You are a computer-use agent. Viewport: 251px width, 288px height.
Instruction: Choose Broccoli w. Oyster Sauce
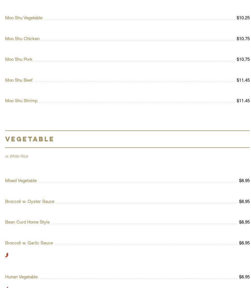(30, 201)
